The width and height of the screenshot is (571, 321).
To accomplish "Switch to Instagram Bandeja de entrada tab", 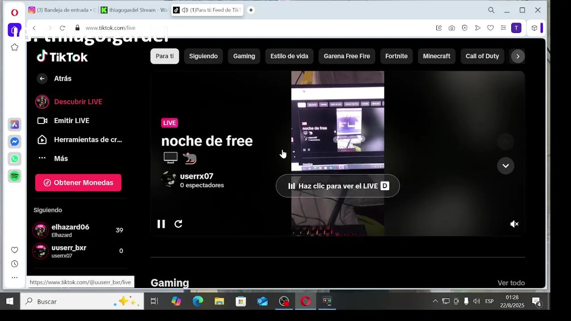I will pyautogui.click(x=62, y=10).
